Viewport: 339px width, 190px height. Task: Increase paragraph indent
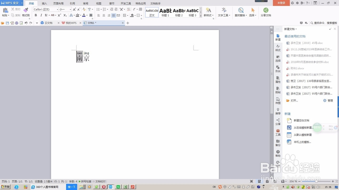116,9
